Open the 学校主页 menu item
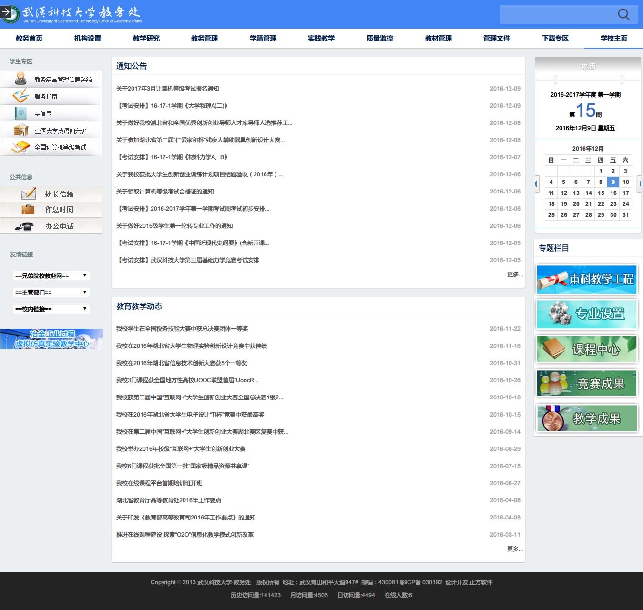This screenshot has height=610, width=643. [614, 38]
